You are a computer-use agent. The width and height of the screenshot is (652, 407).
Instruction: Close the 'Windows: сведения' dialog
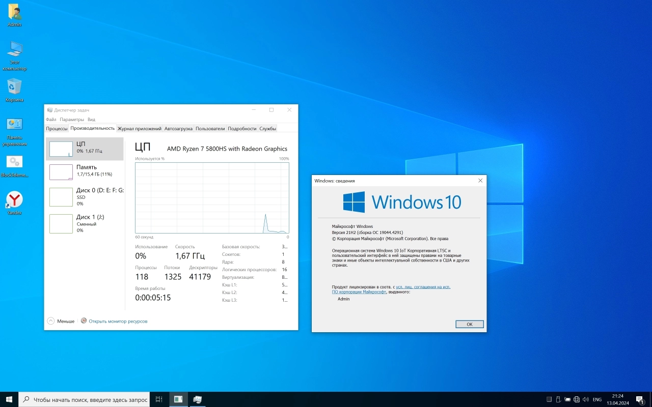click(480, 181)
